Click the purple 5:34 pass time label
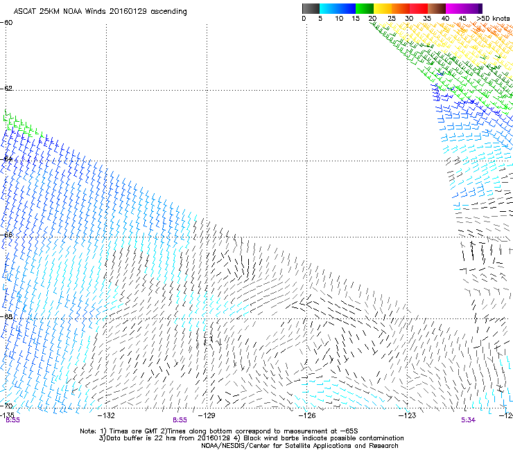The image size is (513, 450). 468,420
